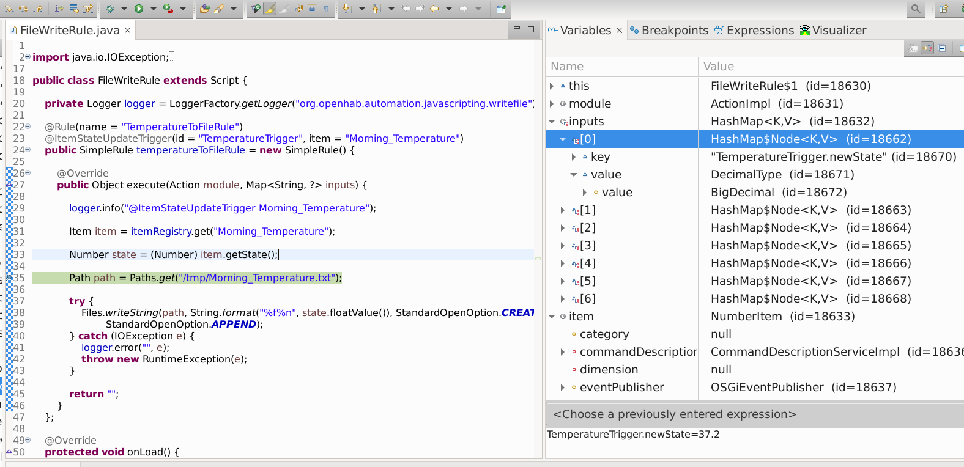Collapse all variables using the Collapse All icon

pos(942,48)
